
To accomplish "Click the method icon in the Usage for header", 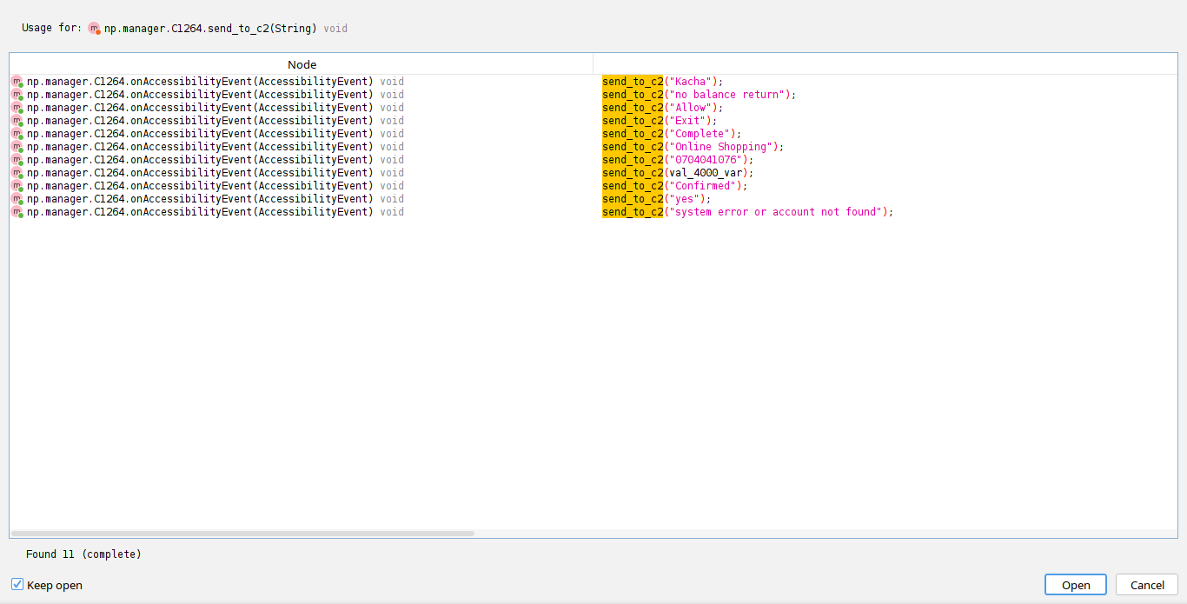I will (x=95, y=29).
